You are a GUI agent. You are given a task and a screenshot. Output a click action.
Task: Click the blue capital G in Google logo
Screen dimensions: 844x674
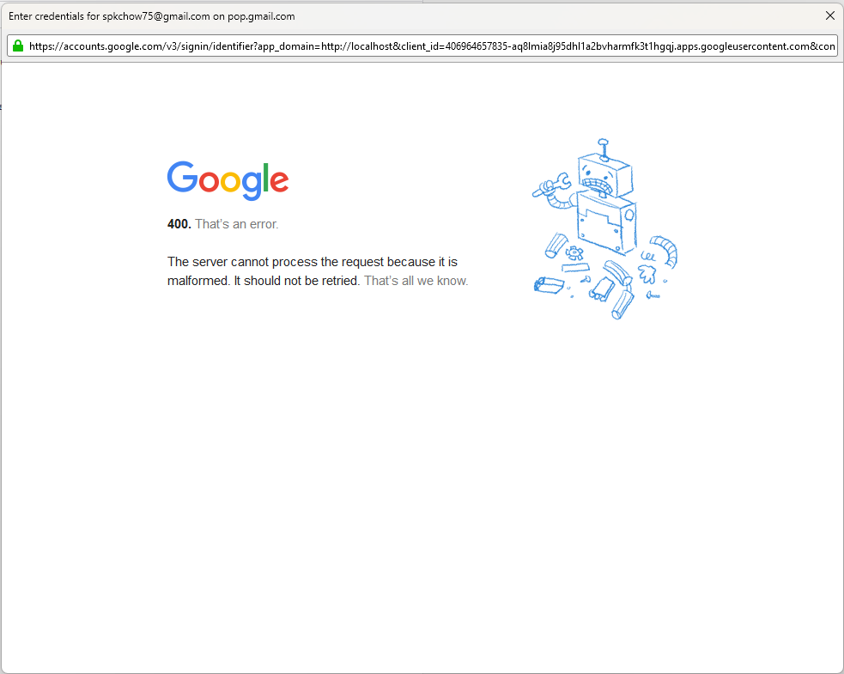(183, 177)
